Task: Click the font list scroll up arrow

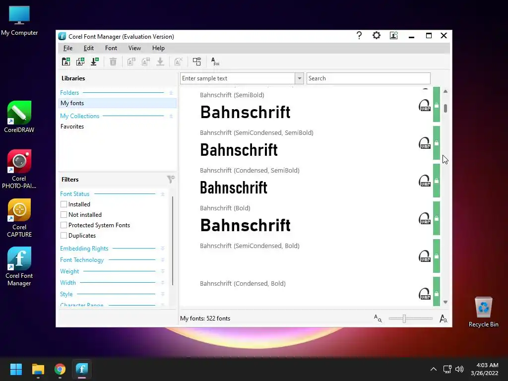Action: [x=445, y=91]
